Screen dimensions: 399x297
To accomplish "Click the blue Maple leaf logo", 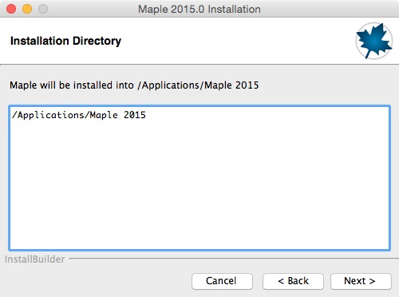I will click(374, 41).
